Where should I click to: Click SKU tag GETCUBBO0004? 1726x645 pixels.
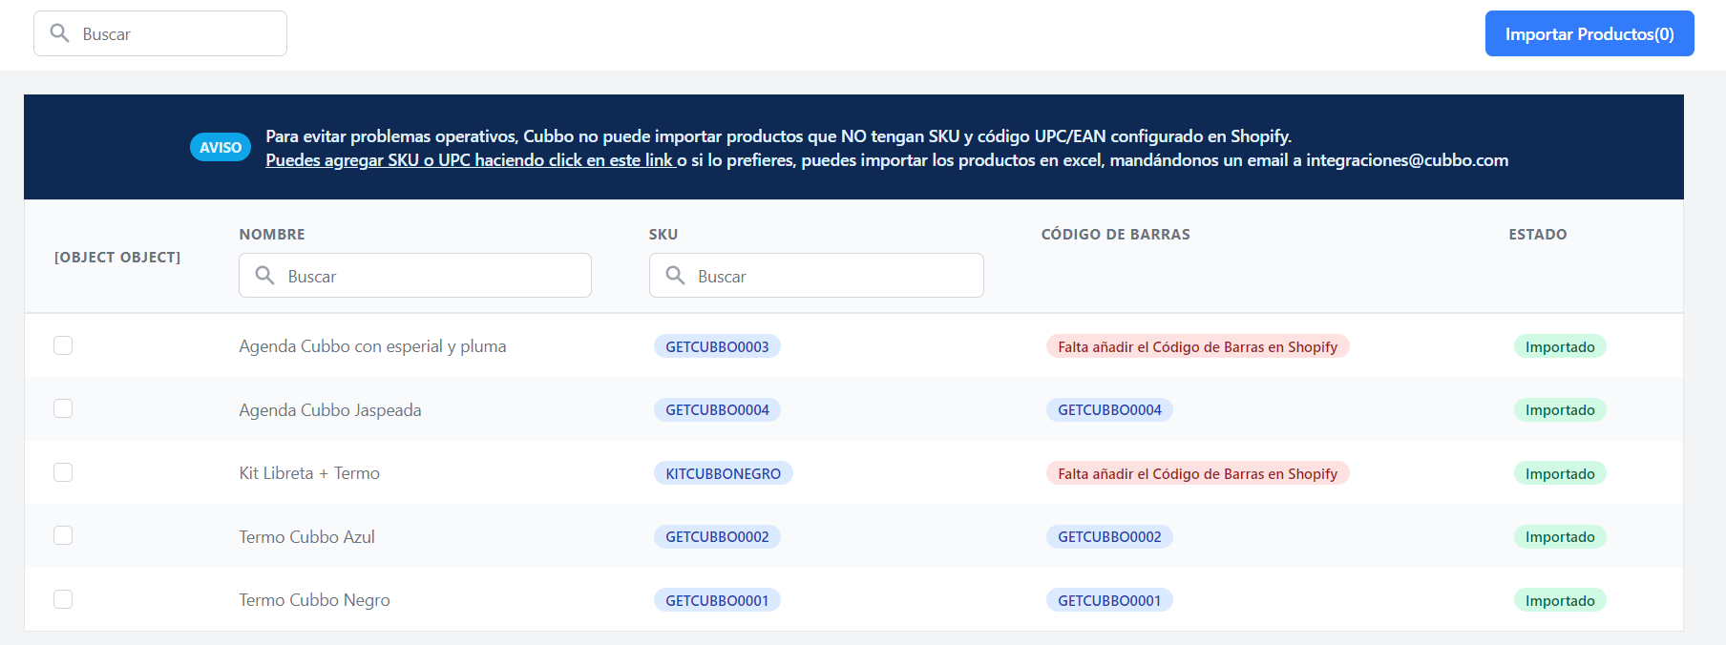click(717, 410)
